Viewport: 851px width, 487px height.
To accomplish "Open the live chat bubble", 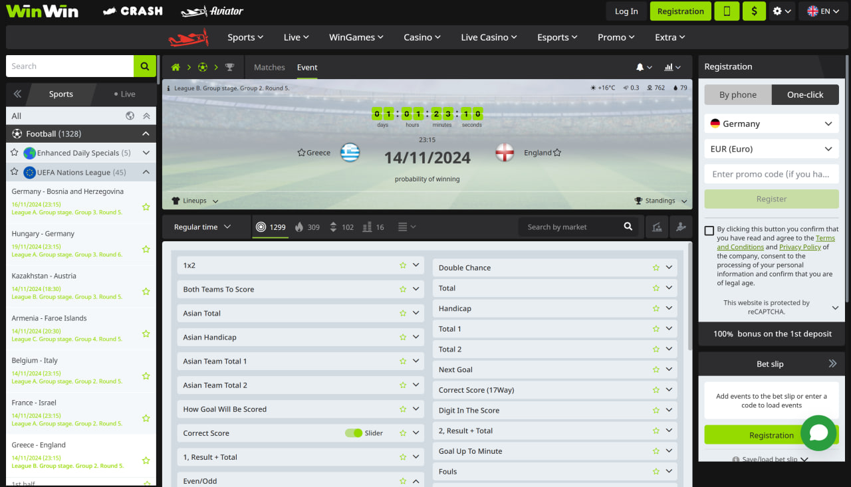I will [818, 433].
